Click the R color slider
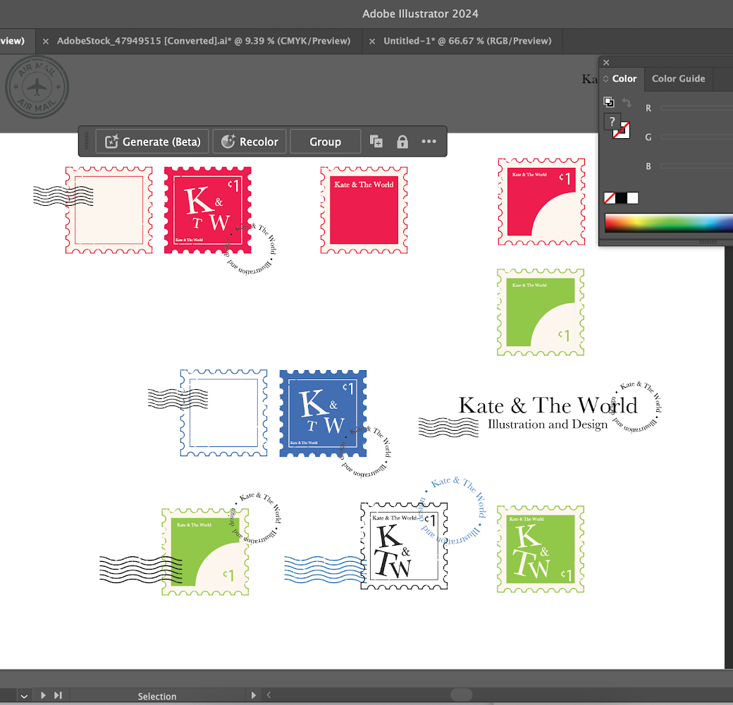This screenshot has height=705, width=733. 696,108
